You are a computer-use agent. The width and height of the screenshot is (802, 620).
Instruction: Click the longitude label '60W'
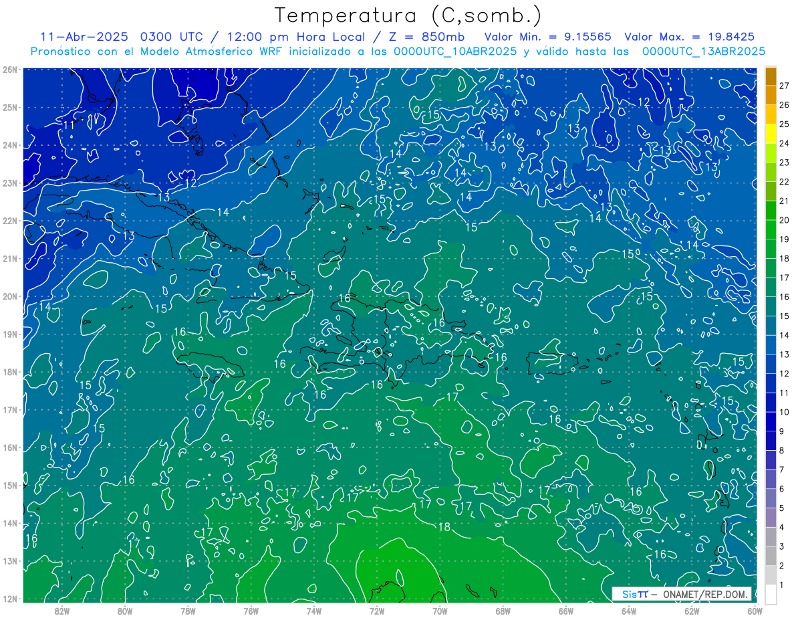point(754,611)
